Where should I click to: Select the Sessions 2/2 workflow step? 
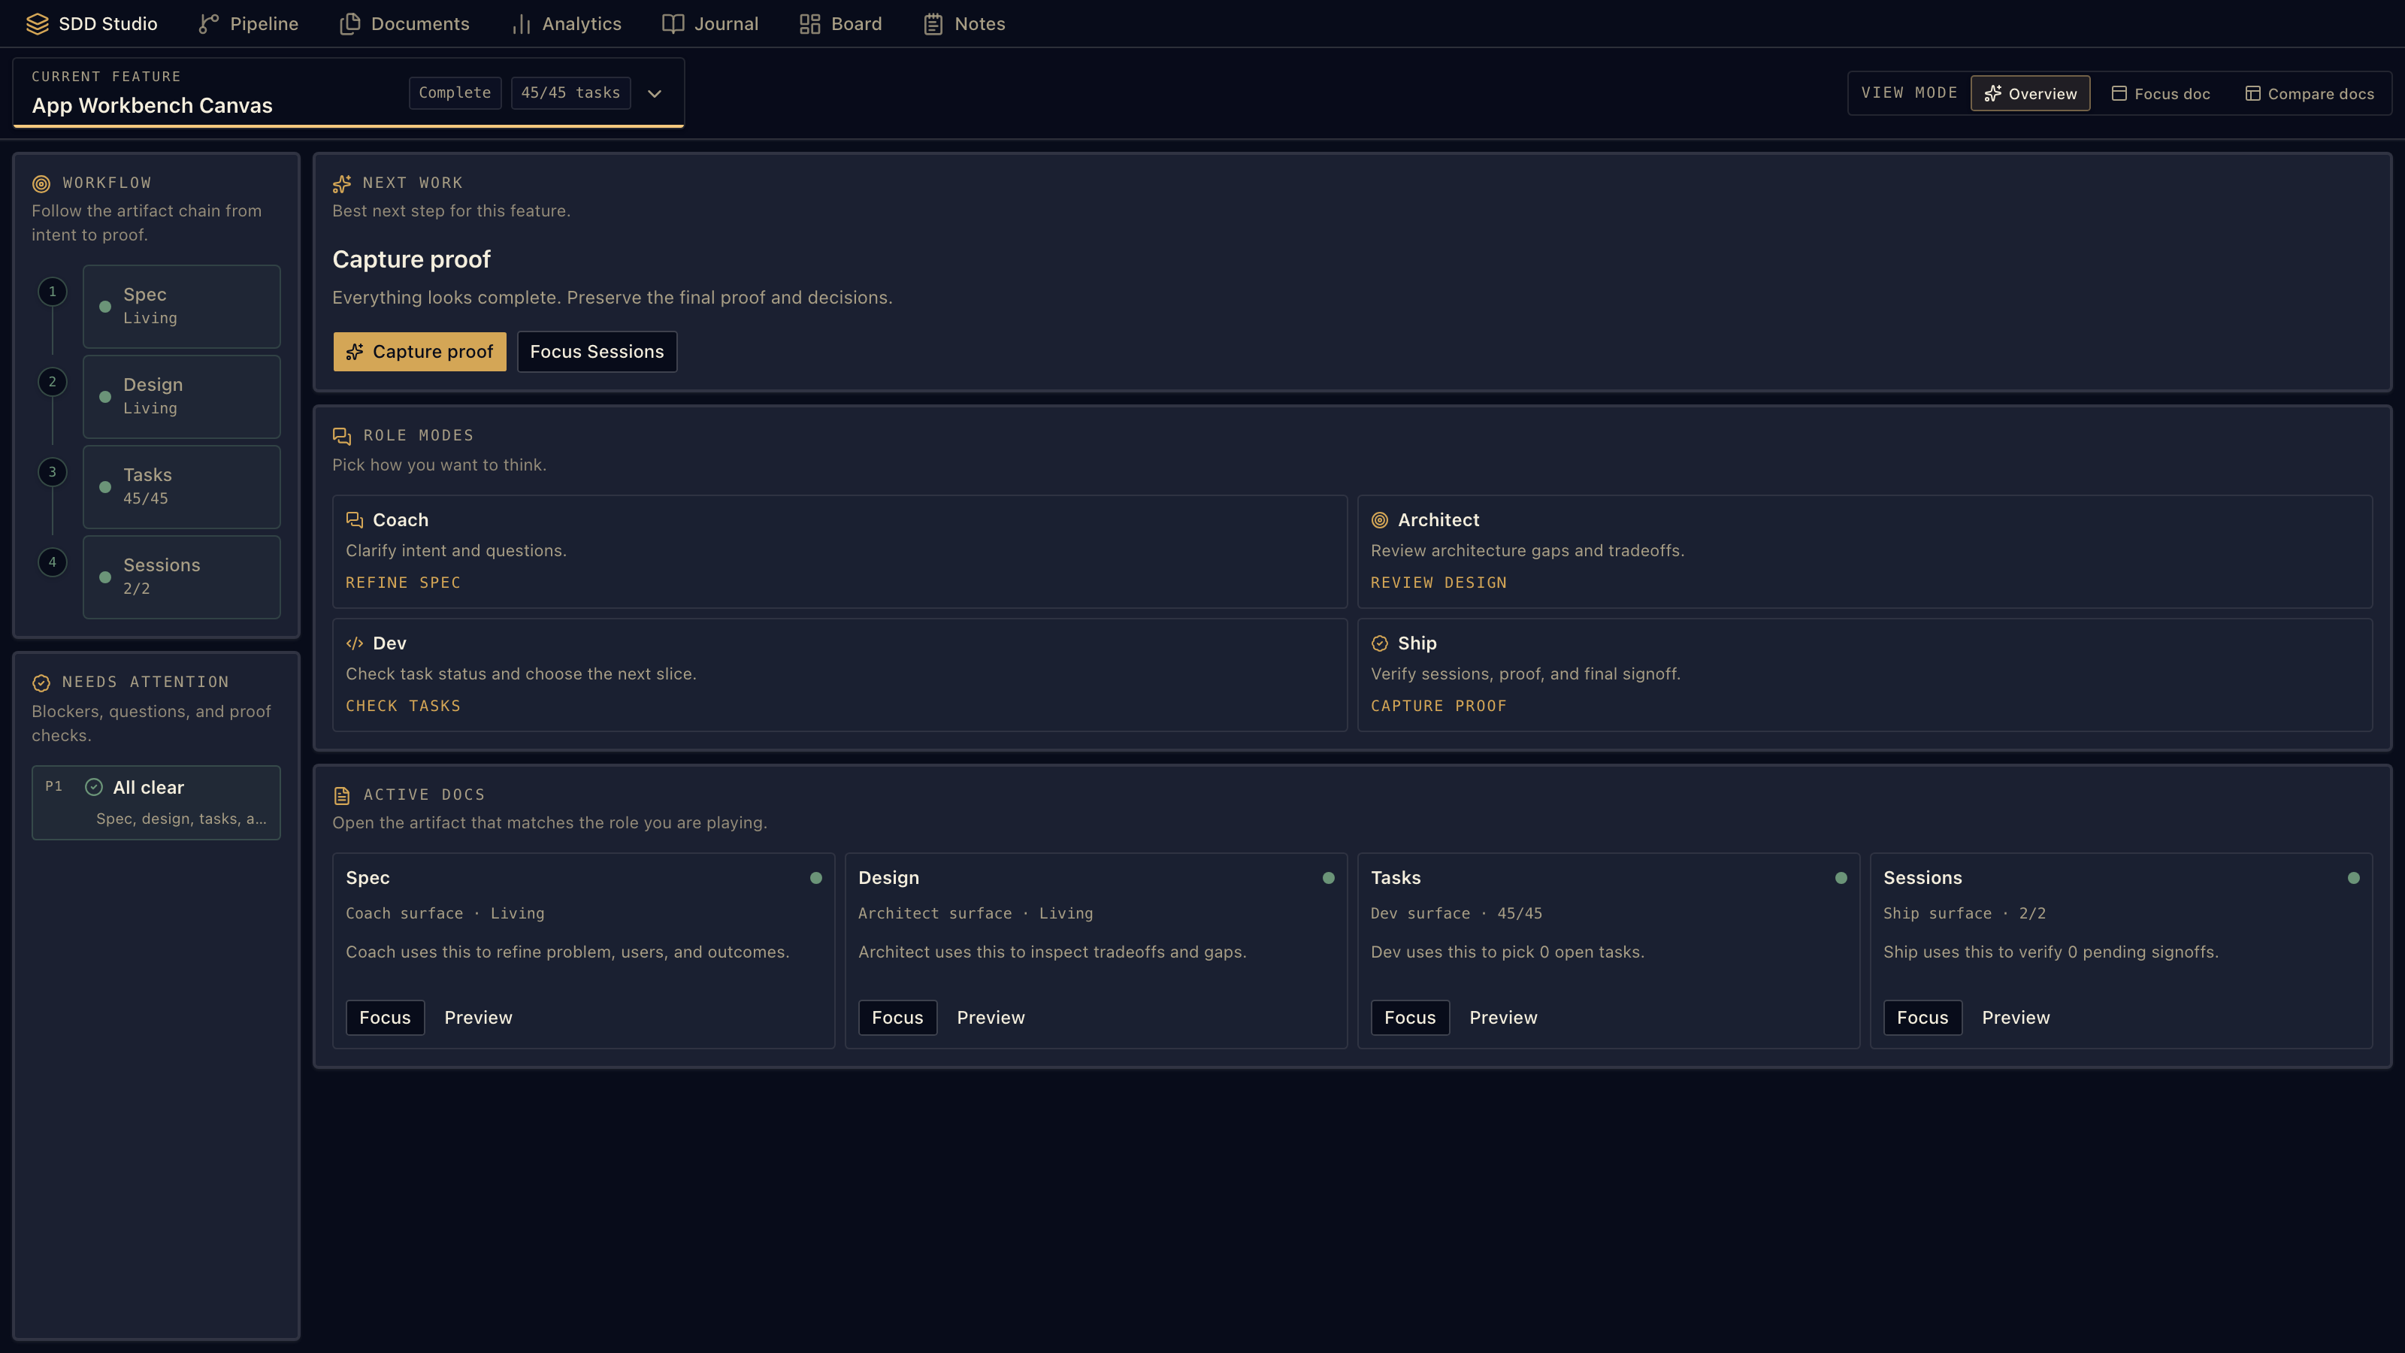[x=181, y=577]
